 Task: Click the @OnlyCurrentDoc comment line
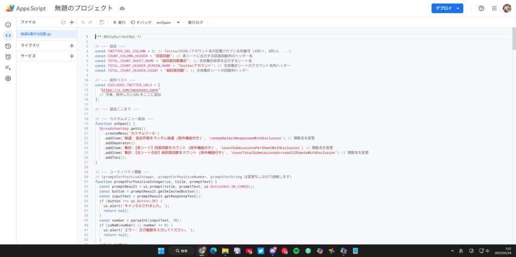pos(118,37)
